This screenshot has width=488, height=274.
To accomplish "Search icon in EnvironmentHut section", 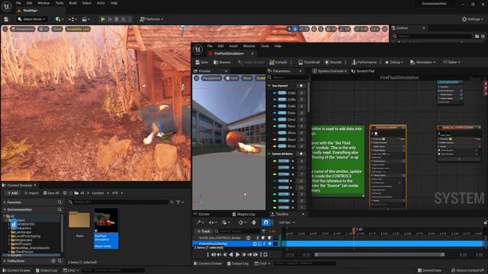I will tap(59, 210).
